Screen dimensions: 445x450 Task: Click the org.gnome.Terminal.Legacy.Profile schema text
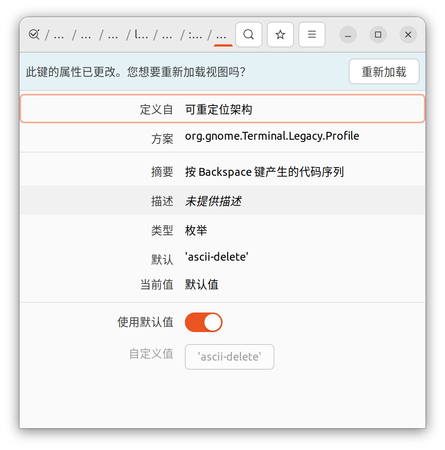click(272, 136)
